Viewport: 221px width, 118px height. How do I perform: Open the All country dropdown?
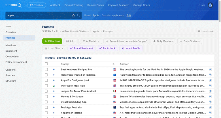tap(71, 41)
